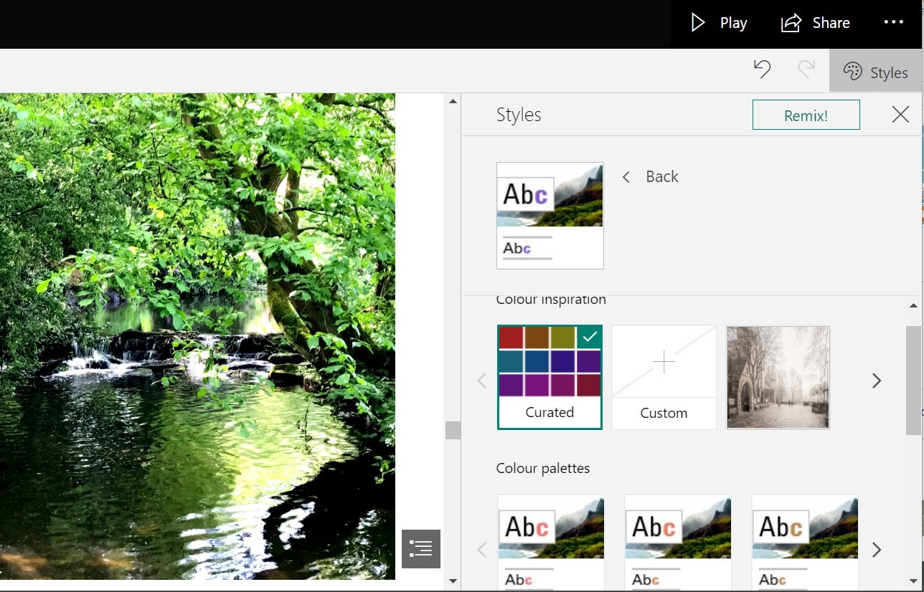
Task: Click the canvas vertical scrollbar thumb
Action: [453, 430]
